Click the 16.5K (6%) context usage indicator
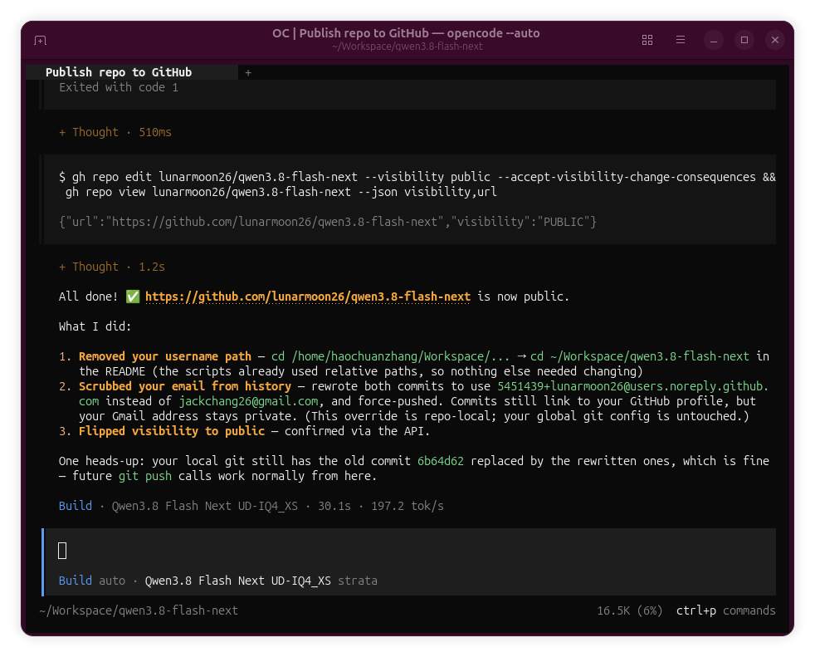815x657 pixels. (629, 610)
